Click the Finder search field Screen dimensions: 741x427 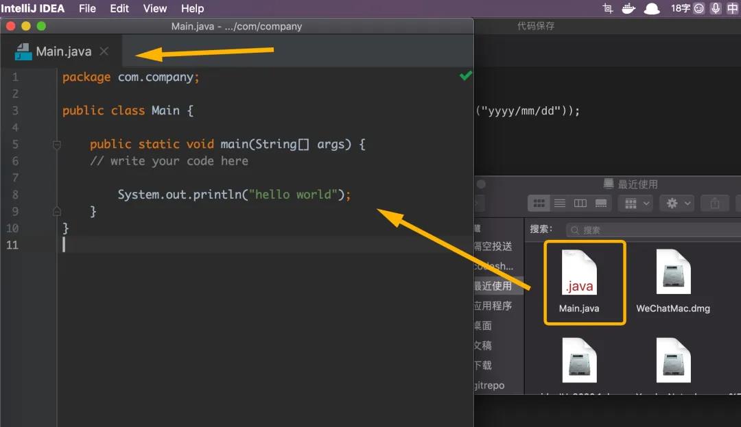(654, 230)
